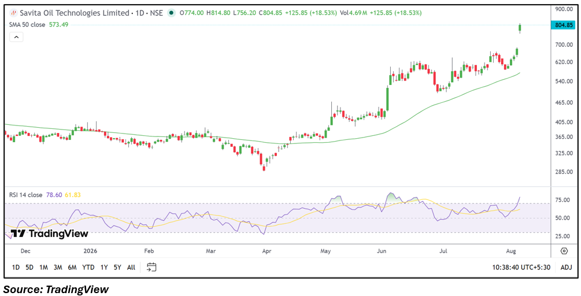Image resolution: width=581 pixels, height=296 pixels.
Task: Click the 2026 label on time axis
Action: pos(89,251)
